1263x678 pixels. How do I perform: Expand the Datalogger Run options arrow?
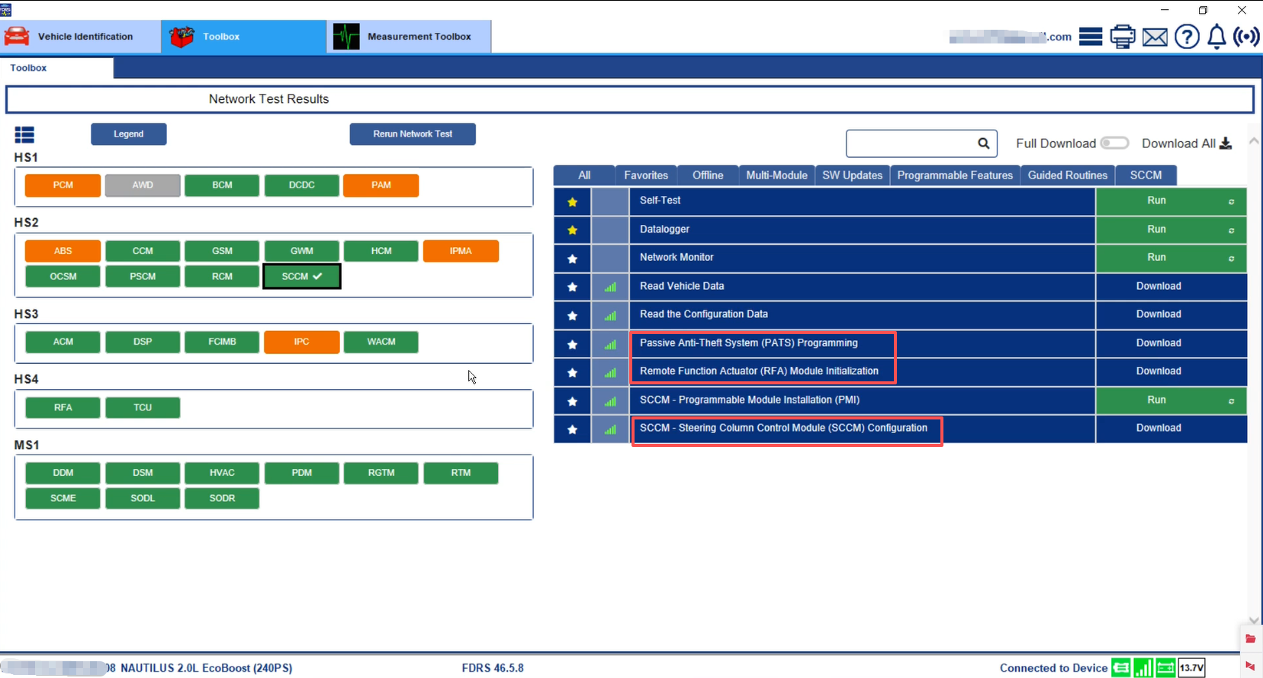tap(1231, 230)
